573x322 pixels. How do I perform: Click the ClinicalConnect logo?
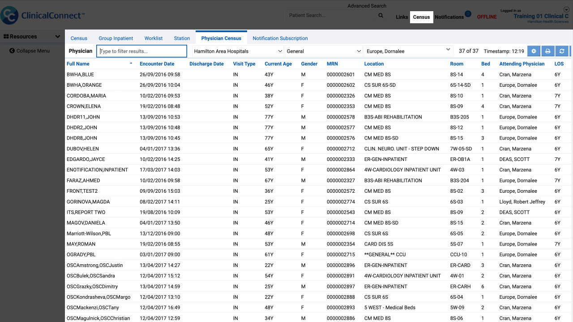coord(43,15)
